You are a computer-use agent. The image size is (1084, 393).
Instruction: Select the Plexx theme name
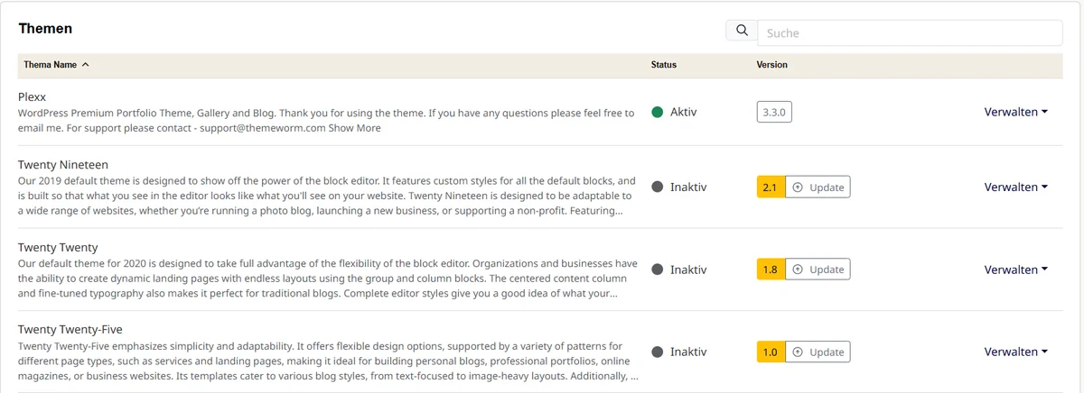click(x=32, y=96)
